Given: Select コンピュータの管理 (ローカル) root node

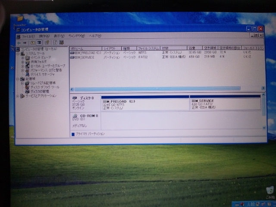Looking at the screenshot, I should coord(39,49).
